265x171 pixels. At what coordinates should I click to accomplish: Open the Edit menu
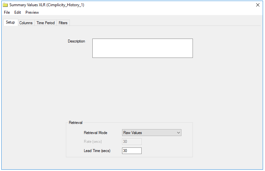pyautogui.click(x=18, y=12)
